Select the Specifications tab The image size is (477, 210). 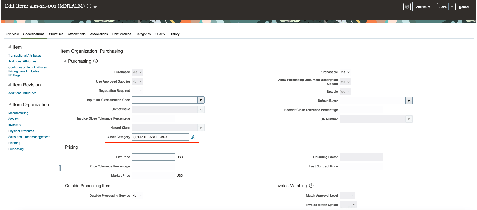34,34
